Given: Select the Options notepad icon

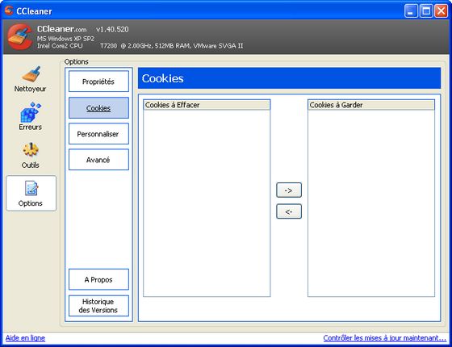Looking at the screenshot, I should click(x=31, y=188).
